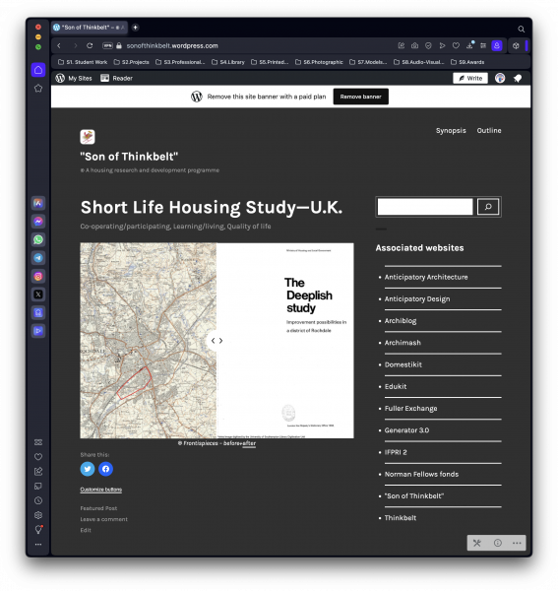This screenshot has height=591, width=558.
Task: Open the Synopsis menu item
Action: (451, 130)
